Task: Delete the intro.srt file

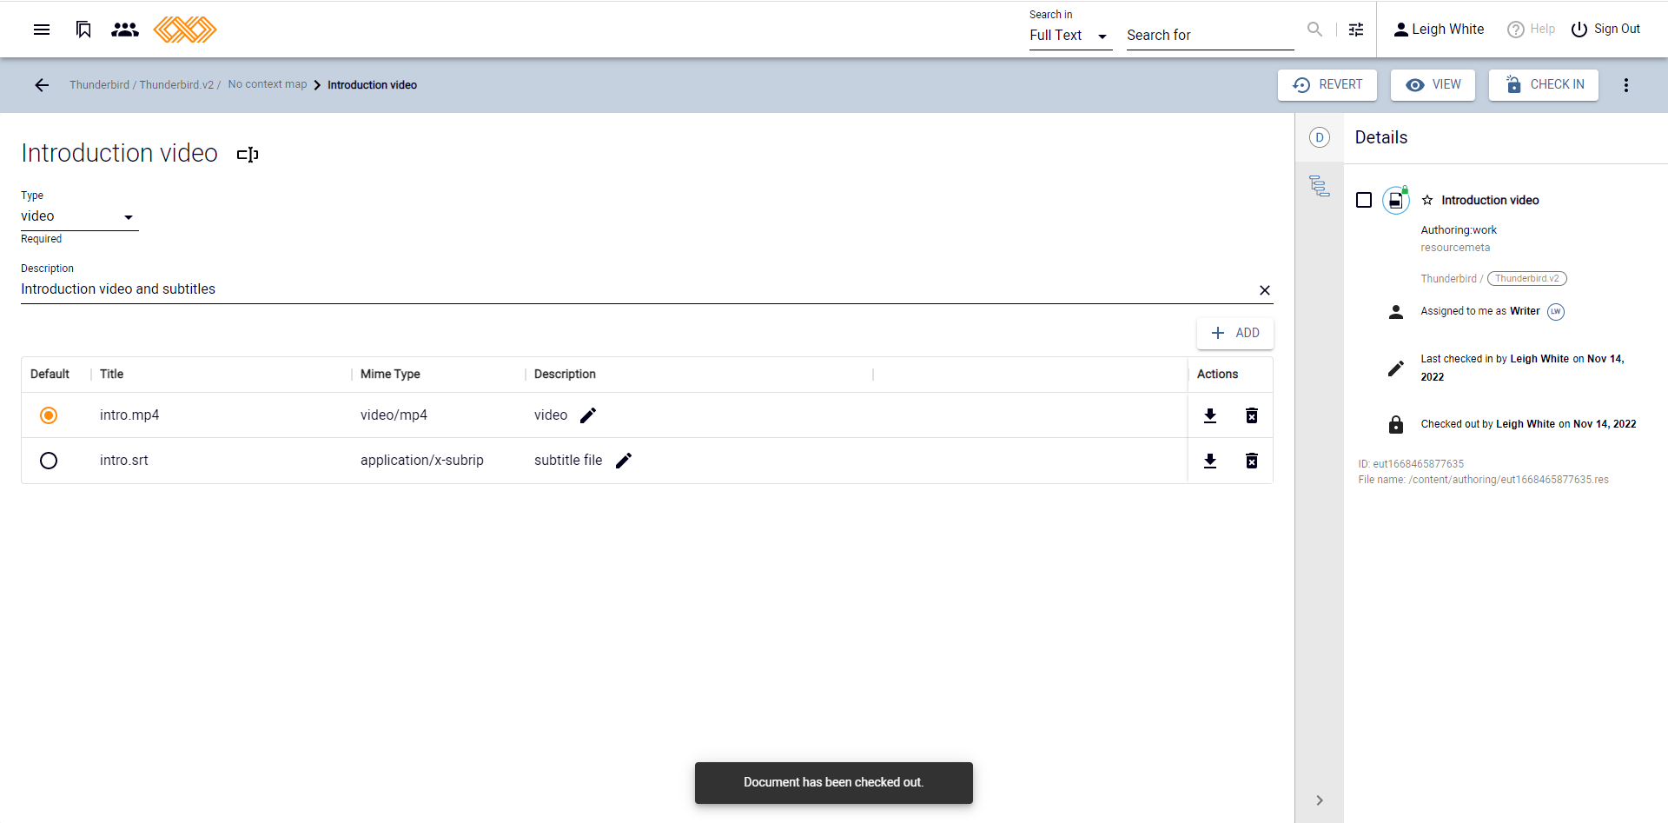Action: pos(1251,461)
